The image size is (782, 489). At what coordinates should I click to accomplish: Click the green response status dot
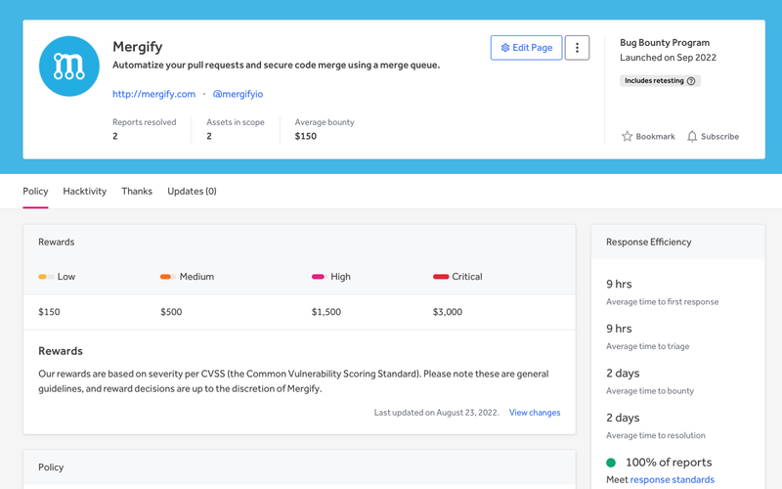(x=611, y=463)
